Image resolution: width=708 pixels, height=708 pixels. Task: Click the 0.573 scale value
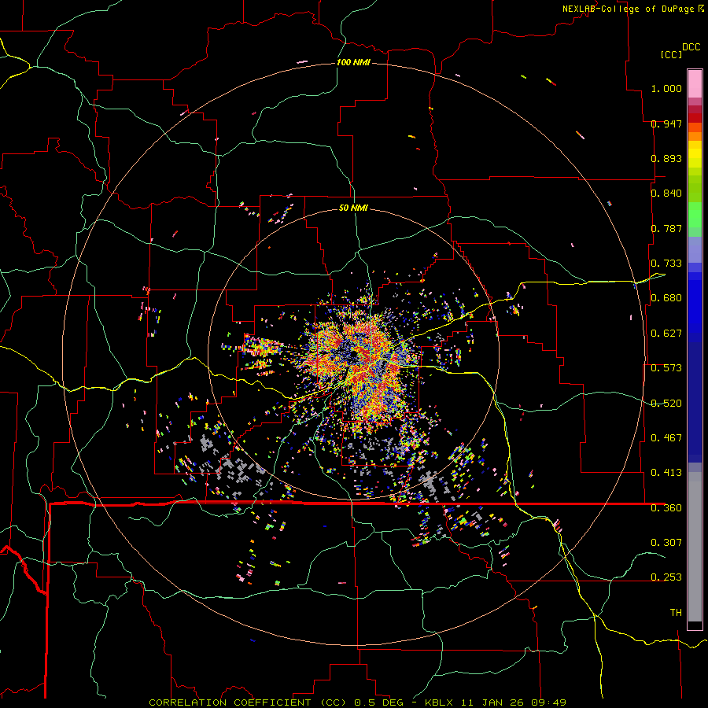(666, 368)
